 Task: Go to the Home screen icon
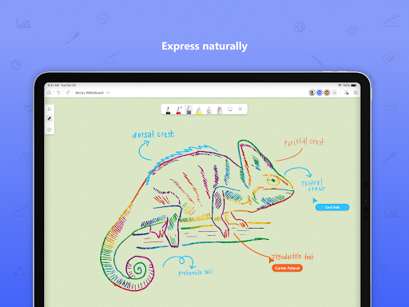(50, 93)
